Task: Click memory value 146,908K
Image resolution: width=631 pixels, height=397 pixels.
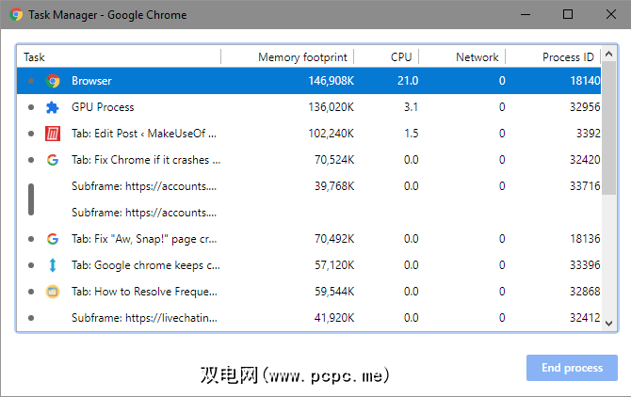Action: 332,81
